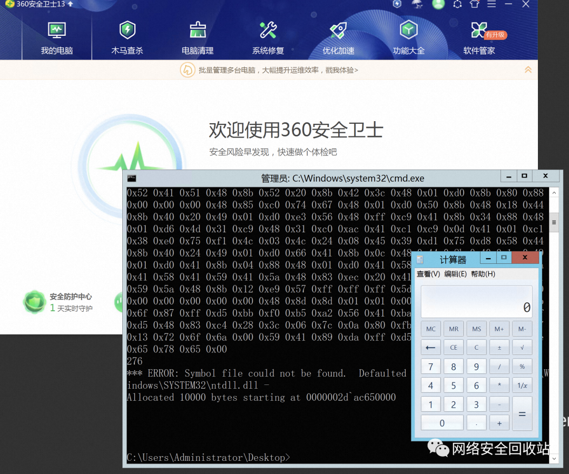Click calculator digit 8
Viewport: 569px width, 474px height.
454,367
